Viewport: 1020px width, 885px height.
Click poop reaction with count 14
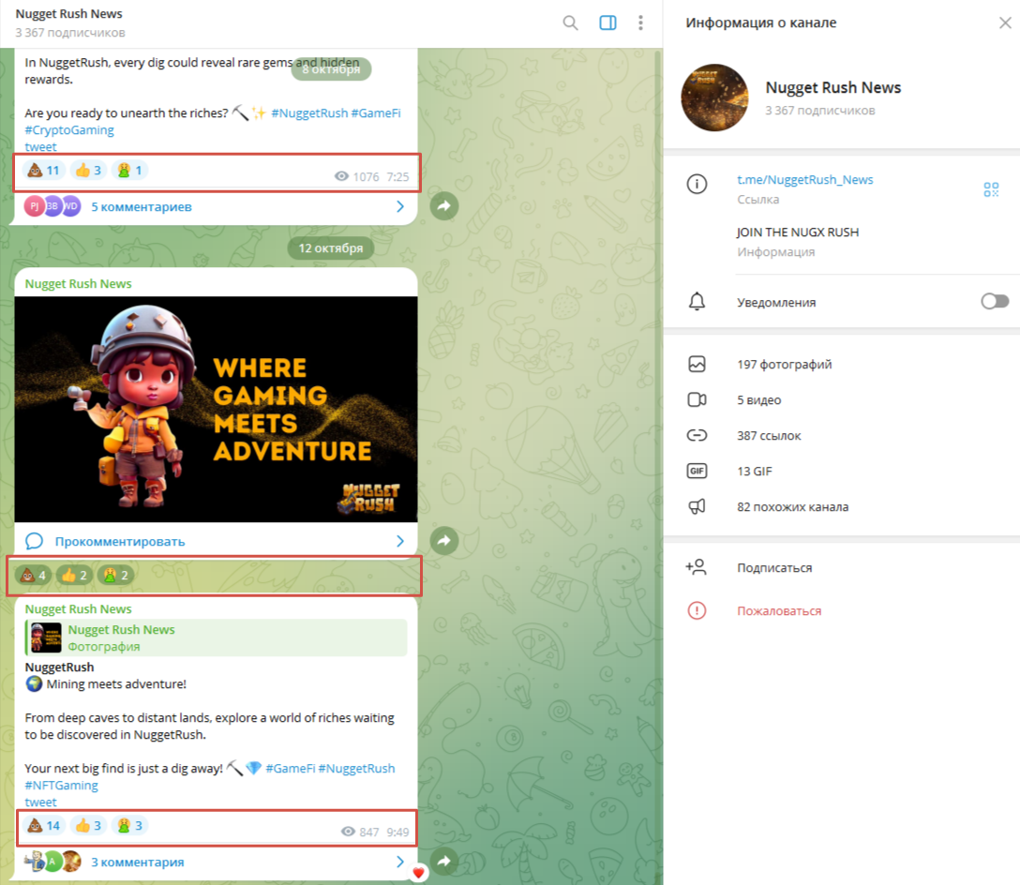click(43, 826)
